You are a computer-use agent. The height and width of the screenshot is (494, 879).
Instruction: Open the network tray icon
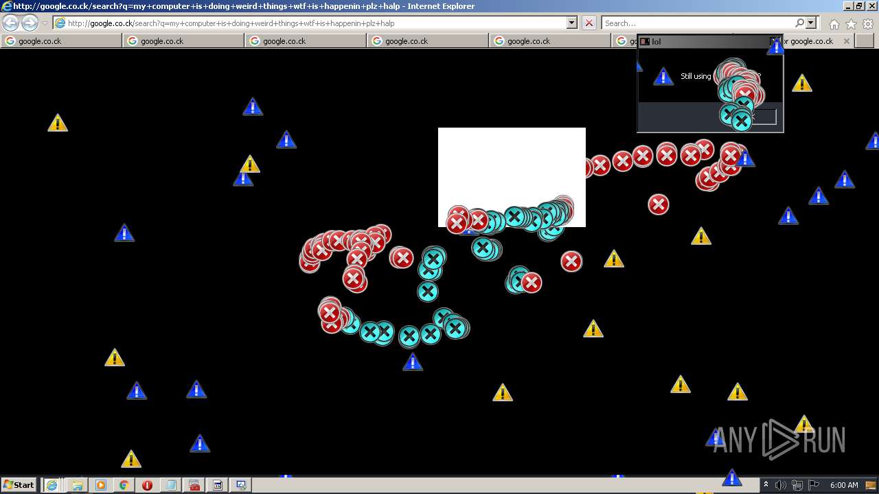[x=797, y=485]
